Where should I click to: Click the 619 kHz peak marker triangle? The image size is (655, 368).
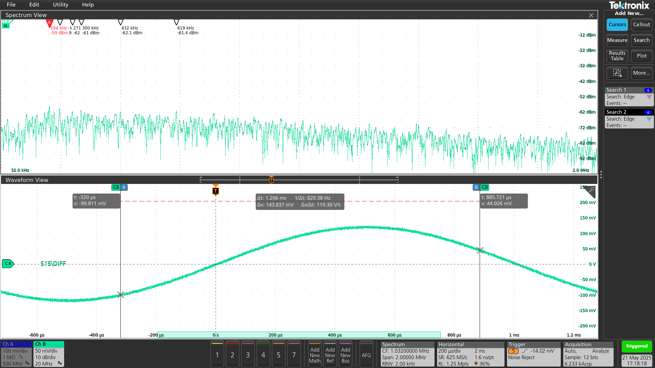click(176, 22)
